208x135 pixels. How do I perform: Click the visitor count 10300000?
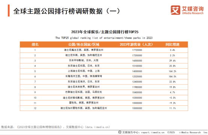137,98
